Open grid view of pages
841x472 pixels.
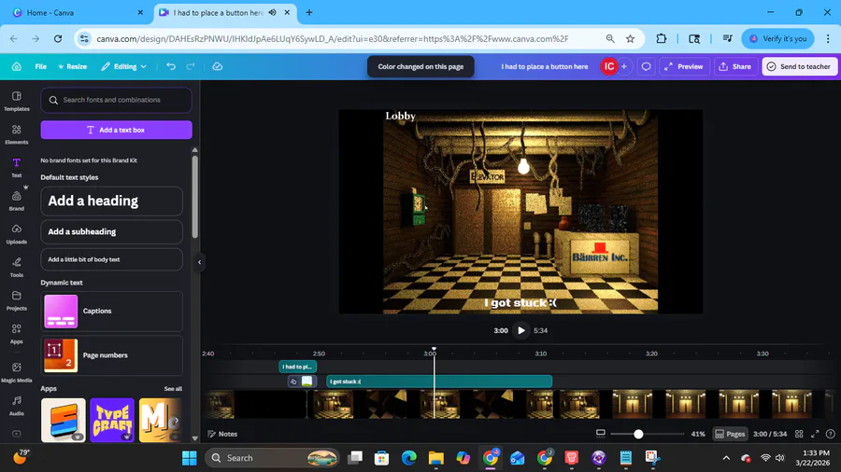coord(799,434)
